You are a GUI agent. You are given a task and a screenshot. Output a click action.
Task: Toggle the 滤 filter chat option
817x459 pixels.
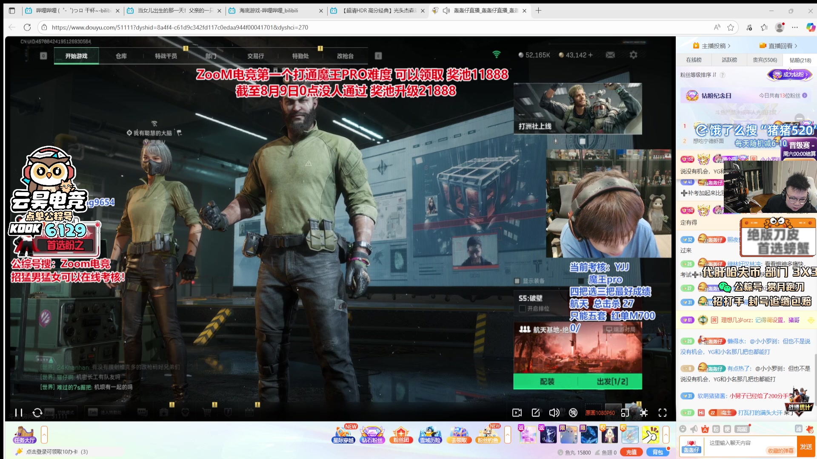pos(799,429)
